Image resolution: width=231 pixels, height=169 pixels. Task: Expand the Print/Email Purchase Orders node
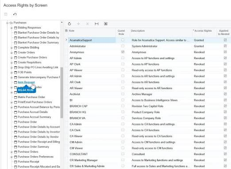12,102
